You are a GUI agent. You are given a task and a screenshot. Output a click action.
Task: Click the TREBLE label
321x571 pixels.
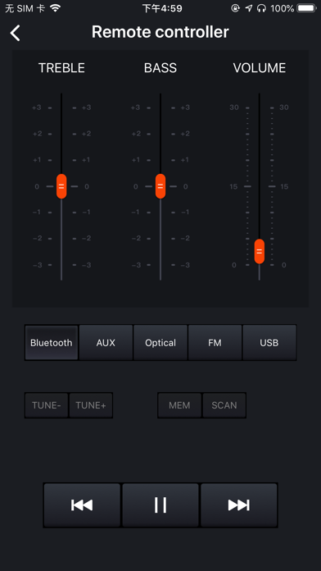(x=61, y=68)
